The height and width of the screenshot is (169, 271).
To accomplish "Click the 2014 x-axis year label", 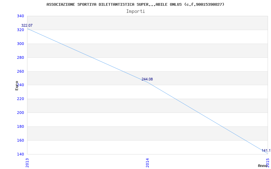I will [147, 163].
